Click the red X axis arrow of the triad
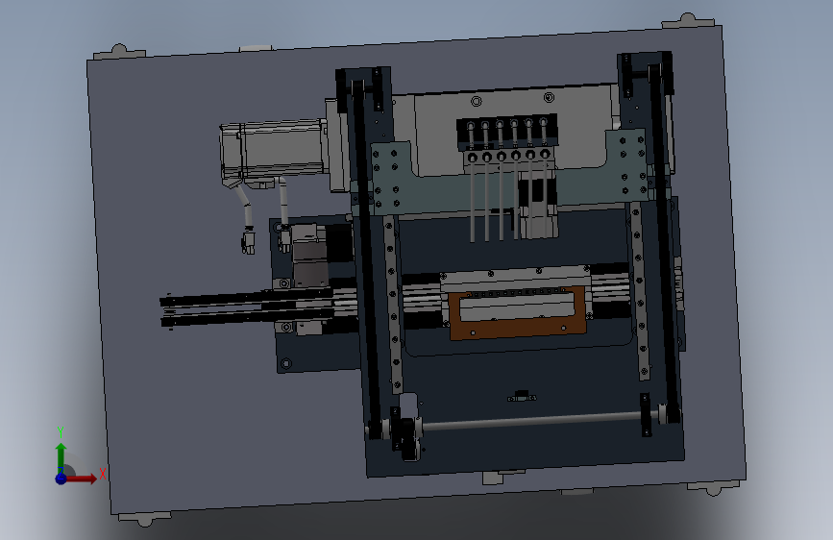The image size is (833, 540). [x=81, y=479]
